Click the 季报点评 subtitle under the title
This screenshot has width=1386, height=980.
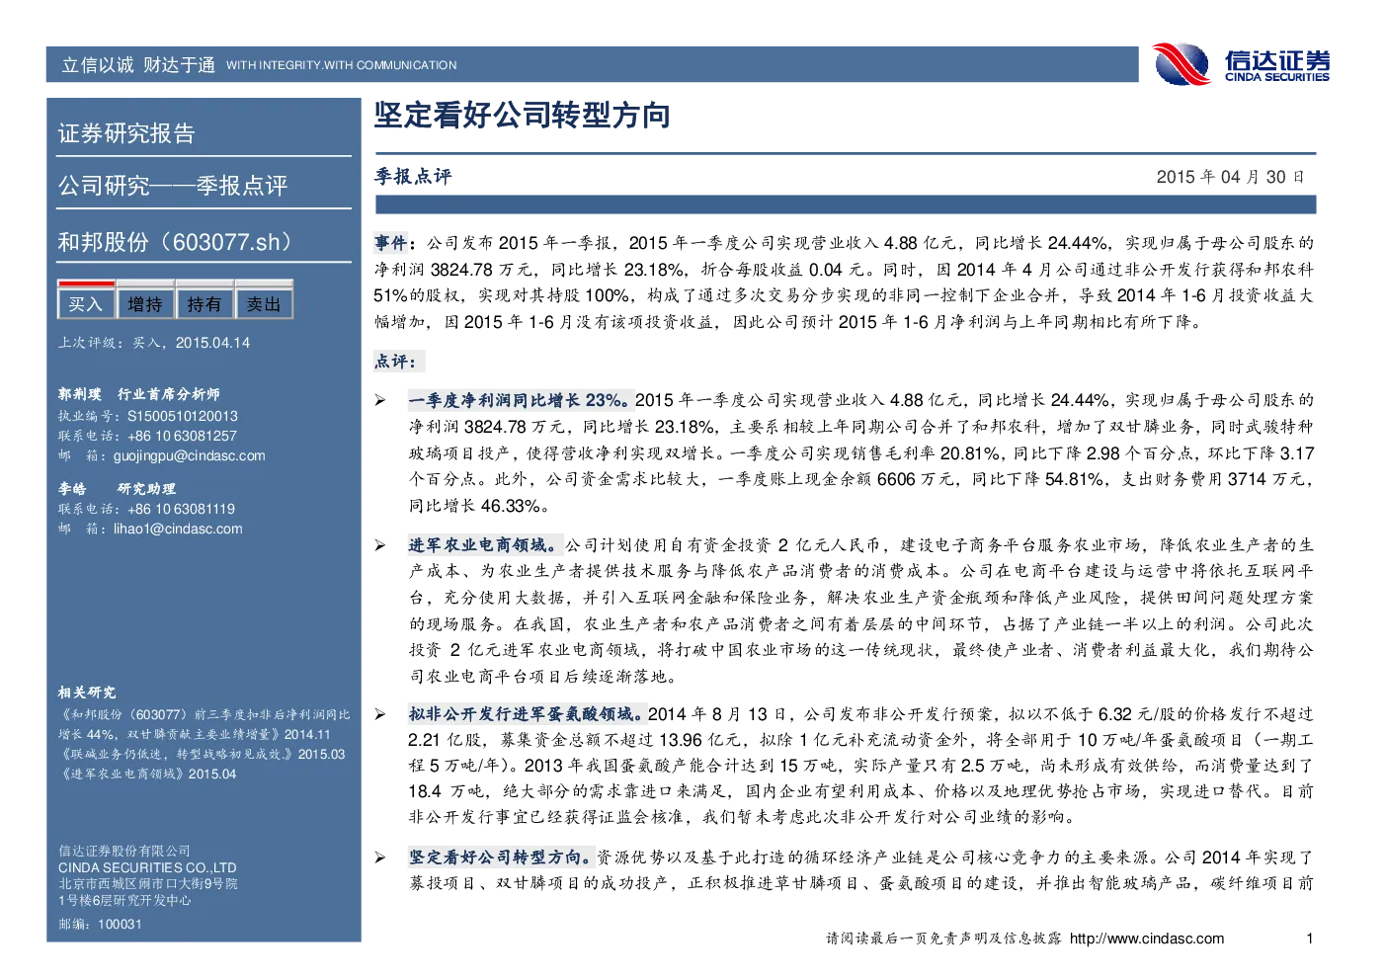coord(413,177)
